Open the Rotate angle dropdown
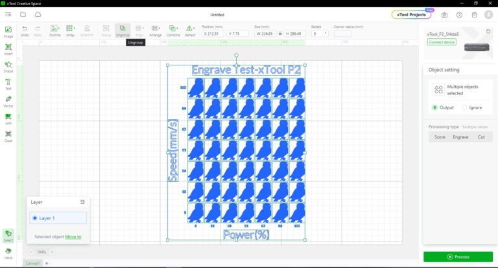The image size is (498, 268). [325, 33]
